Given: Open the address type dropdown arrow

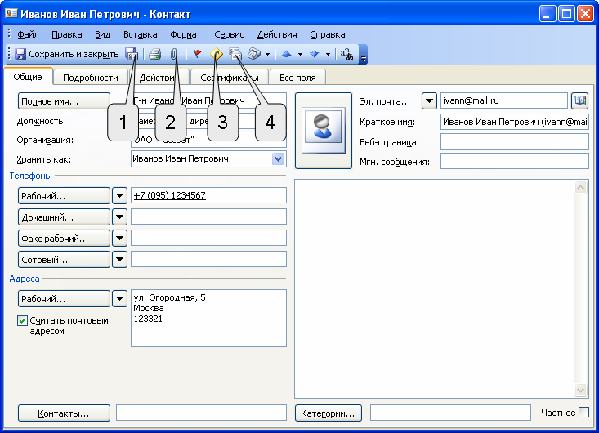Looking at the screenshot, I should coord(119,299).
